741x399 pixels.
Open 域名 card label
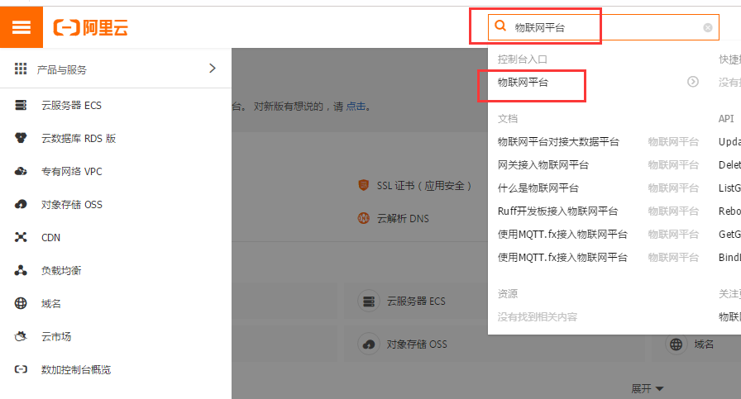[x=704, y=344]
